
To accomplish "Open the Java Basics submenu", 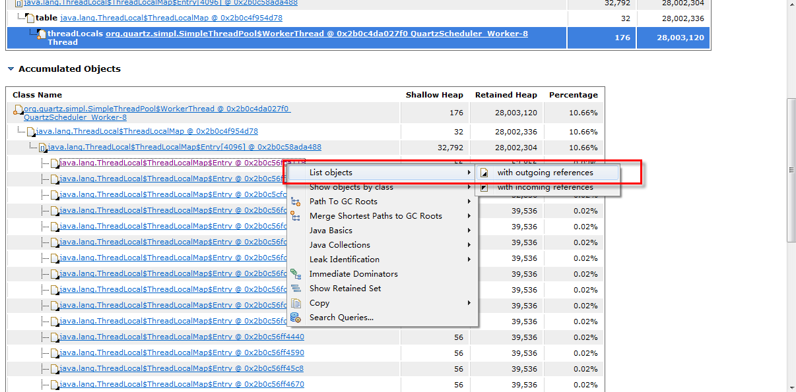I will coord(331,231).
